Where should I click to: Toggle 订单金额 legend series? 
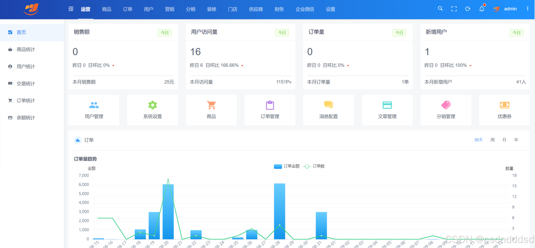click(x=287, y=166)
